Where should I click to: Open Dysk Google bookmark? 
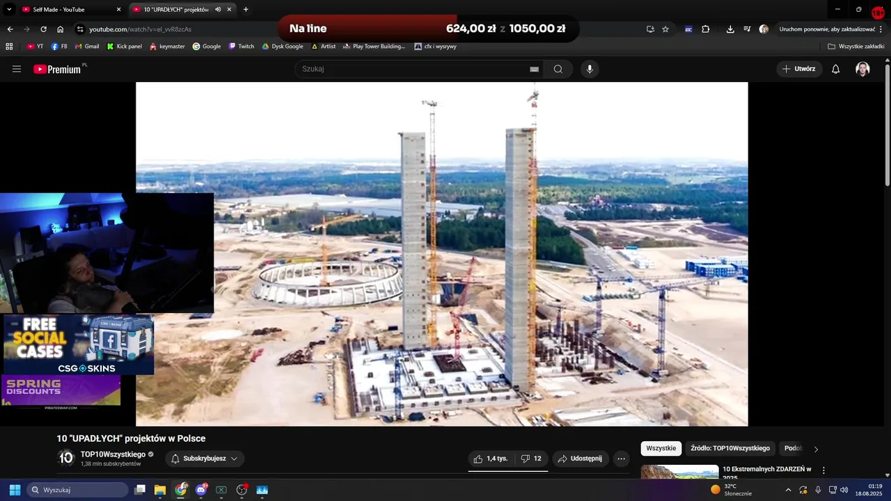tap(282, 47)
